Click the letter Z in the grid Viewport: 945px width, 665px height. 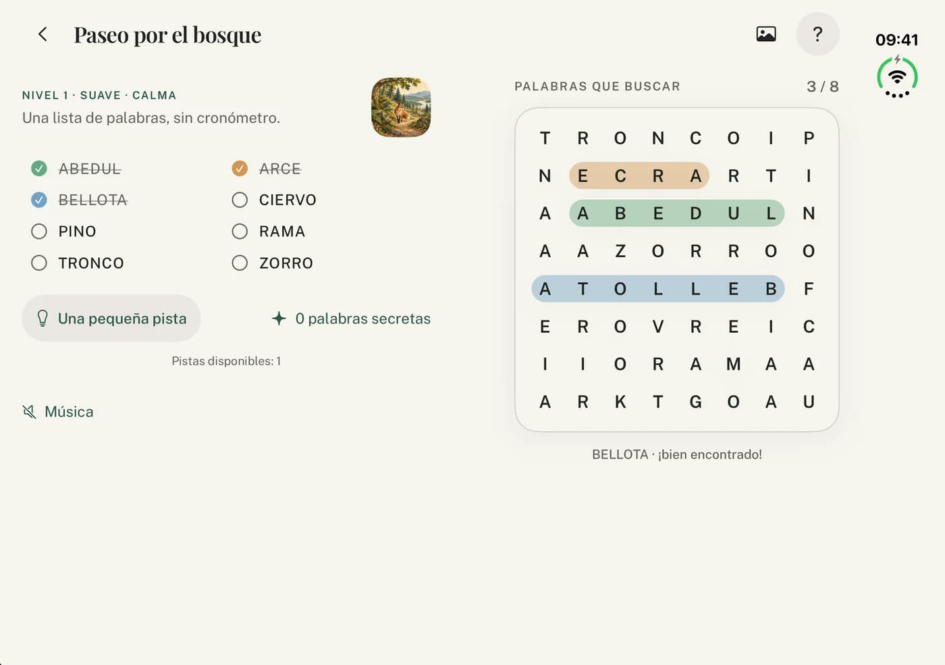click(620, 251)
